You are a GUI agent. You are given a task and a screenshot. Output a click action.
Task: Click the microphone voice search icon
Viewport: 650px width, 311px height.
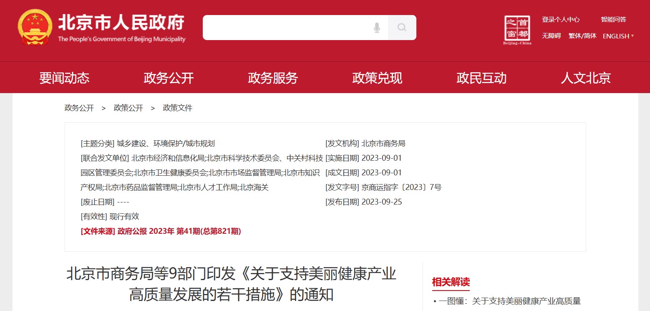(377, 28)
